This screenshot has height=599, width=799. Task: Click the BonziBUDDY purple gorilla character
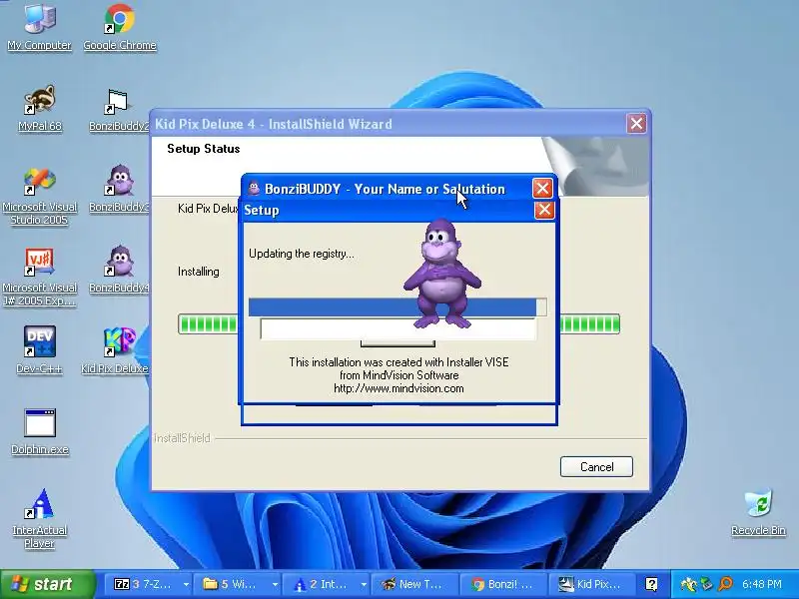442,274
